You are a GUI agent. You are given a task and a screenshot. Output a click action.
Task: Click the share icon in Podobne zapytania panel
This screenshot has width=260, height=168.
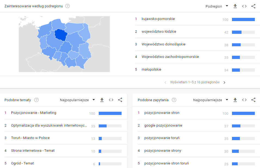click(253, 100)
